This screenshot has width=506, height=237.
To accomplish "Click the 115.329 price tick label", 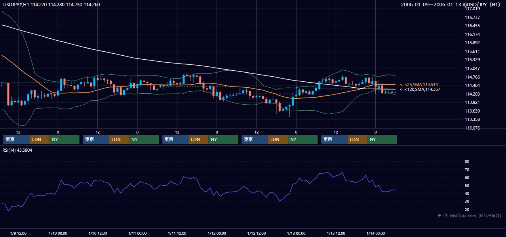I will pos(472,60).
